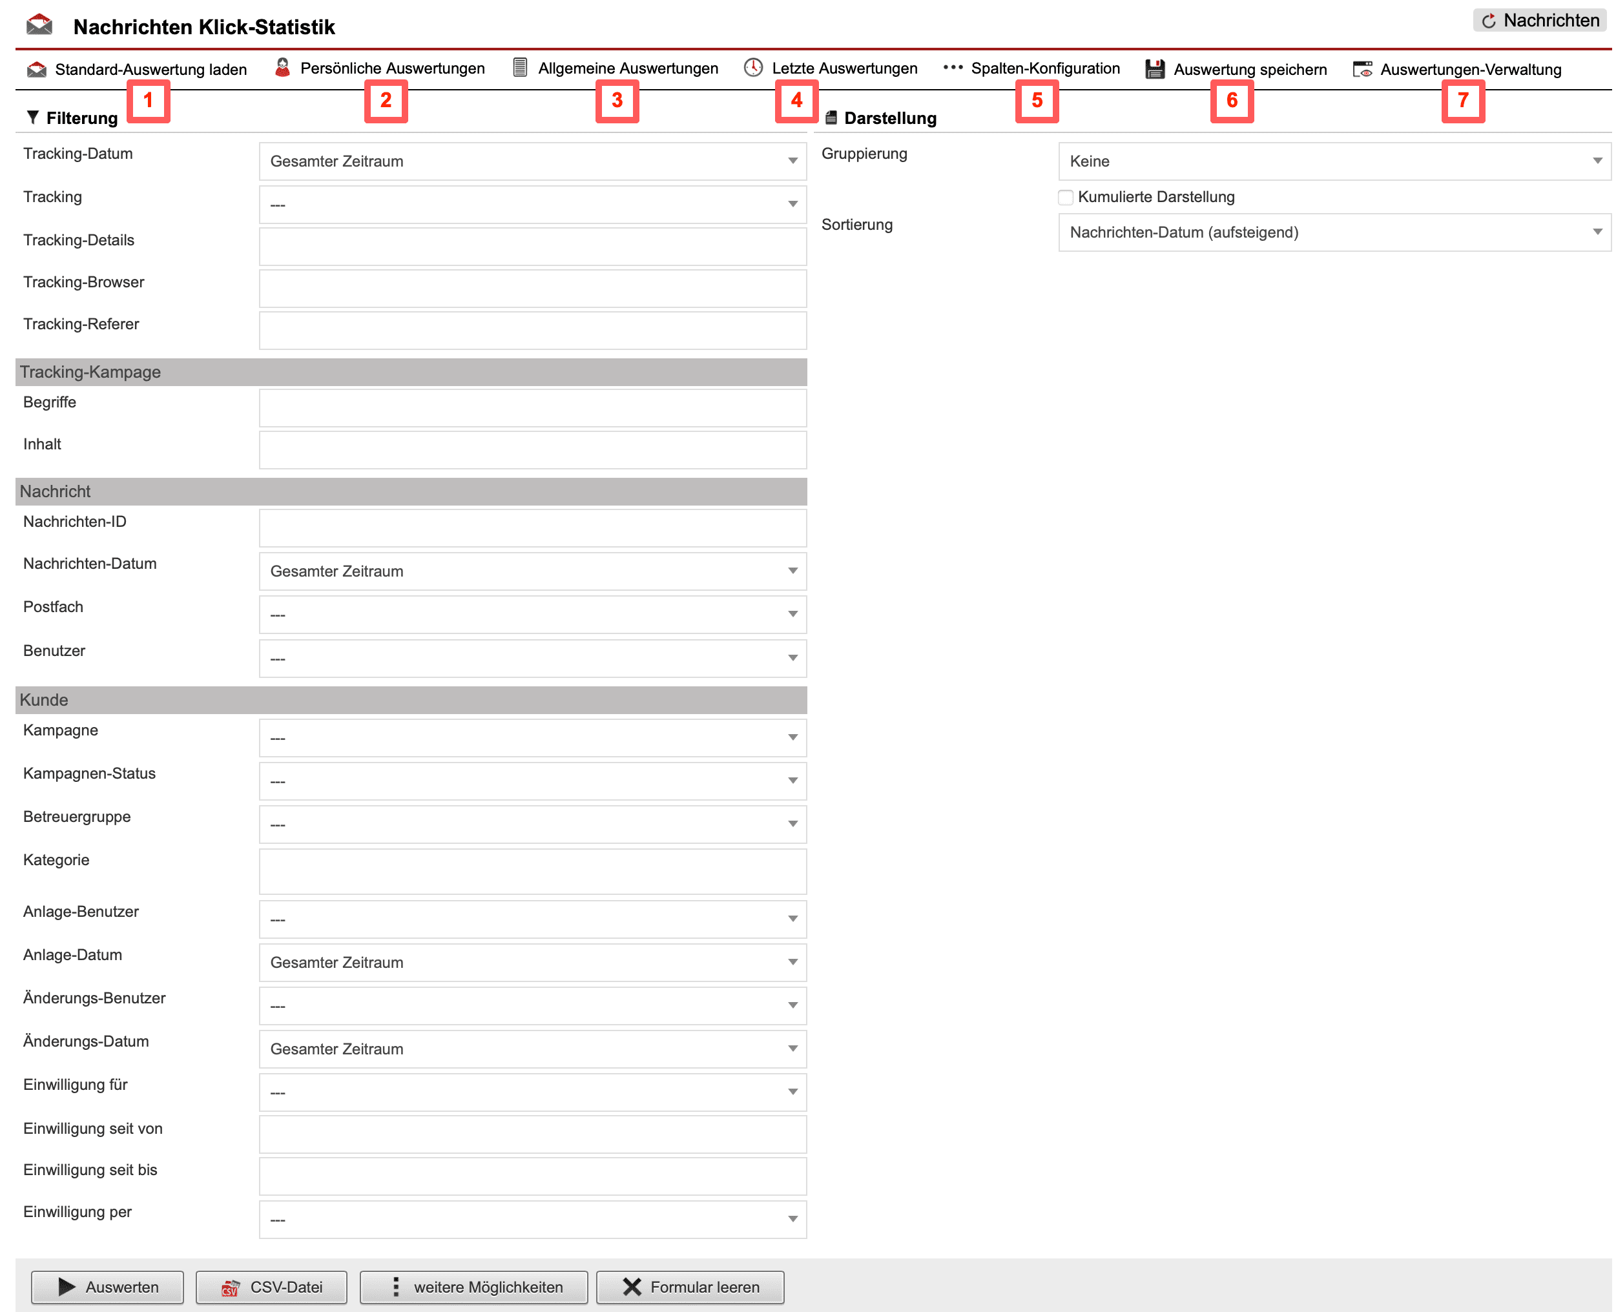
Task: Click the clock icon for Letzte Auswertungen
Action: tap(753, 68)
